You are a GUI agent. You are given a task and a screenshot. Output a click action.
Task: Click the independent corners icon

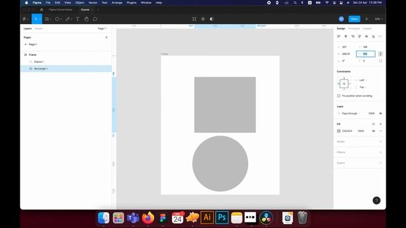pyautogui.click(x=381, y=61)
